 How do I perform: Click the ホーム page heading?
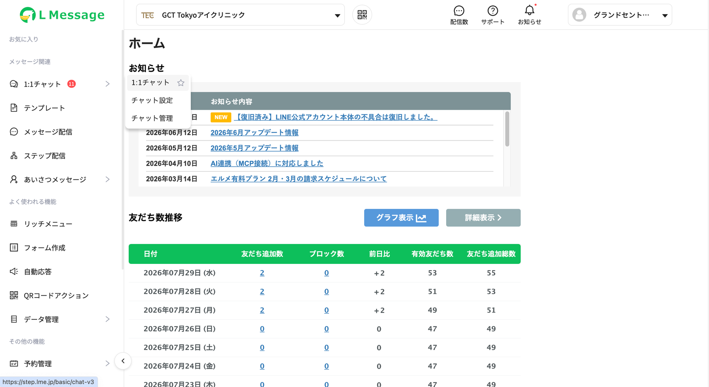tap(147, 44)
